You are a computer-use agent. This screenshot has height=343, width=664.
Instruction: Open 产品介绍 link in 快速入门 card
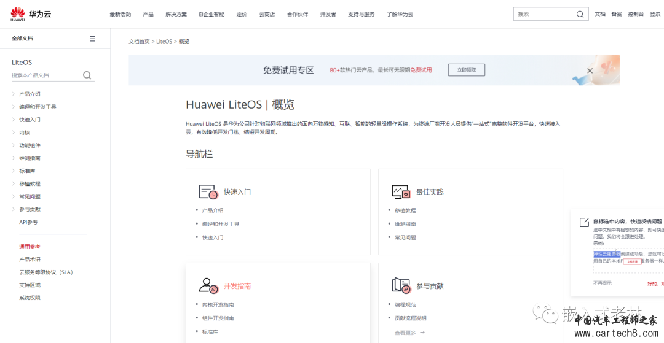point(213,210)
